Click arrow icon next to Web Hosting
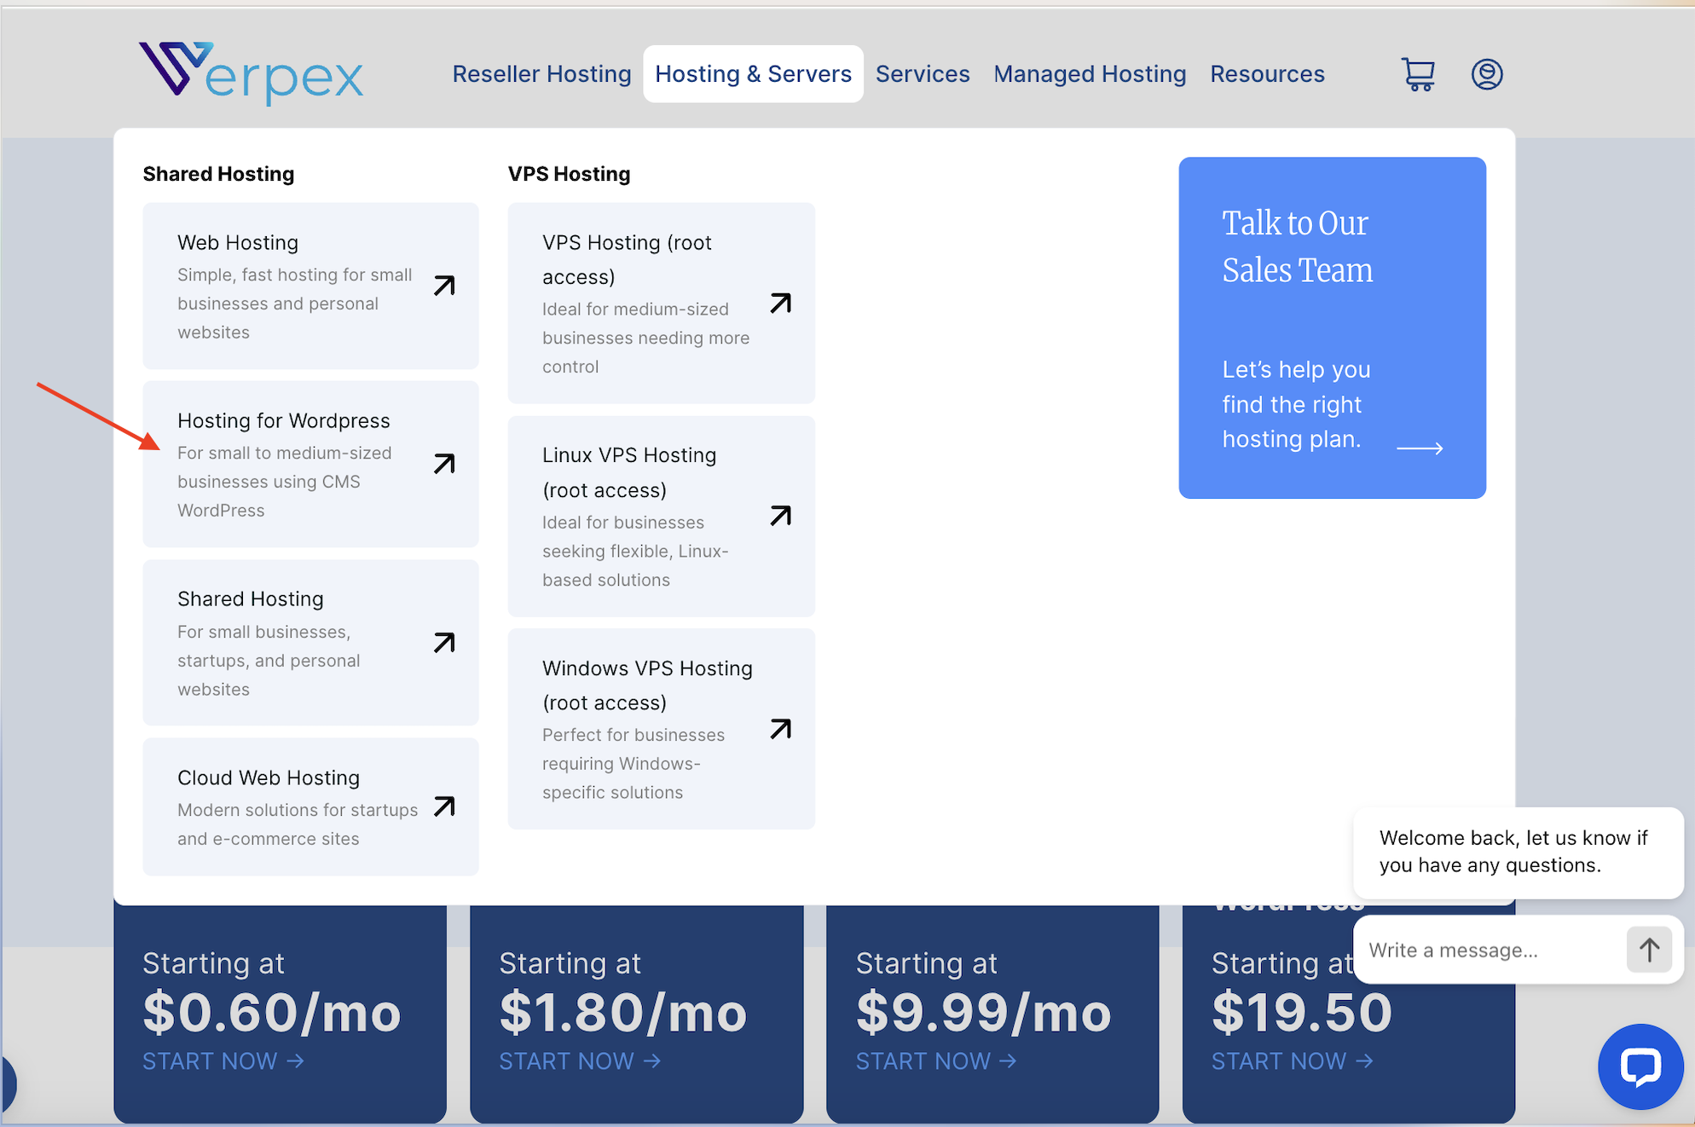Image resolution: width=1695 pixels, height=1127 pixels. click(x=444, y=286)
